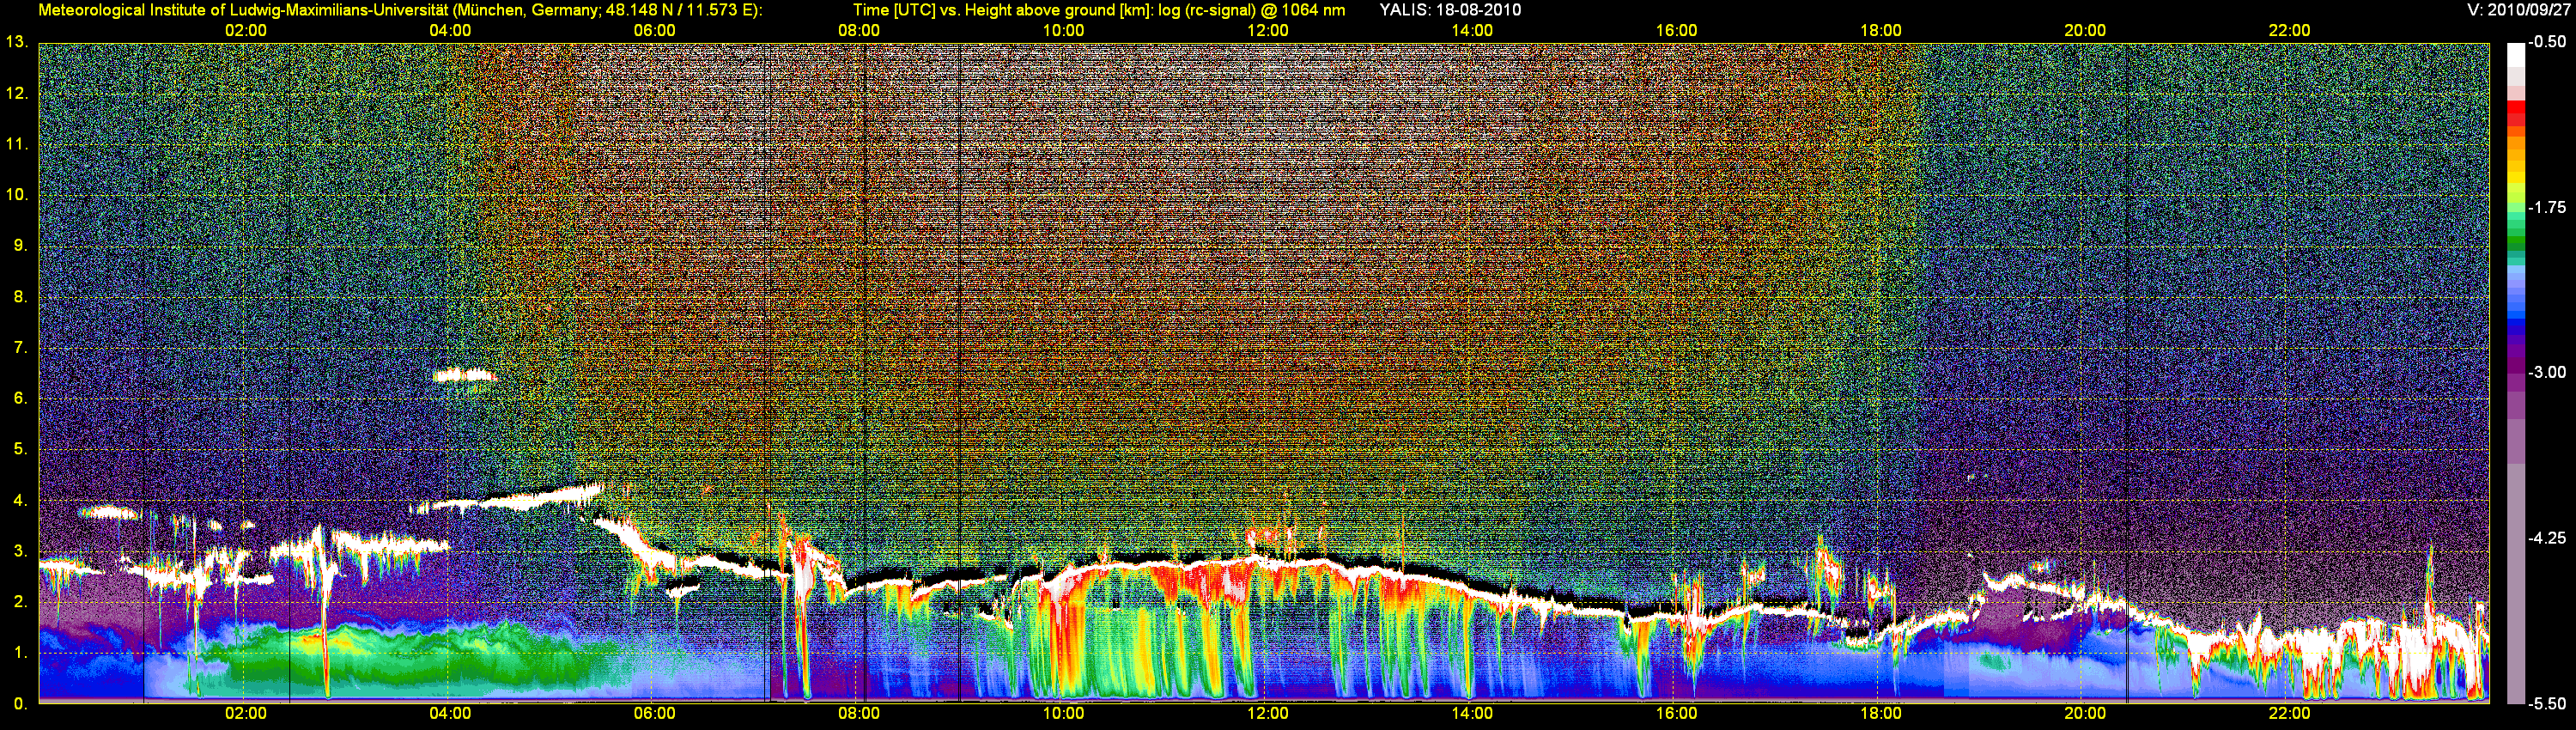This screenshot has width=2576, height=730.
Task: Click the "5." height axis label
Action: coord(20,450)
